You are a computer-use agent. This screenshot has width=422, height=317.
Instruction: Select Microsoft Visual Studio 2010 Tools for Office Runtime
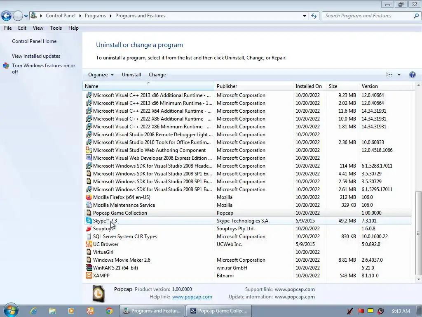click(x=248, y=142)
